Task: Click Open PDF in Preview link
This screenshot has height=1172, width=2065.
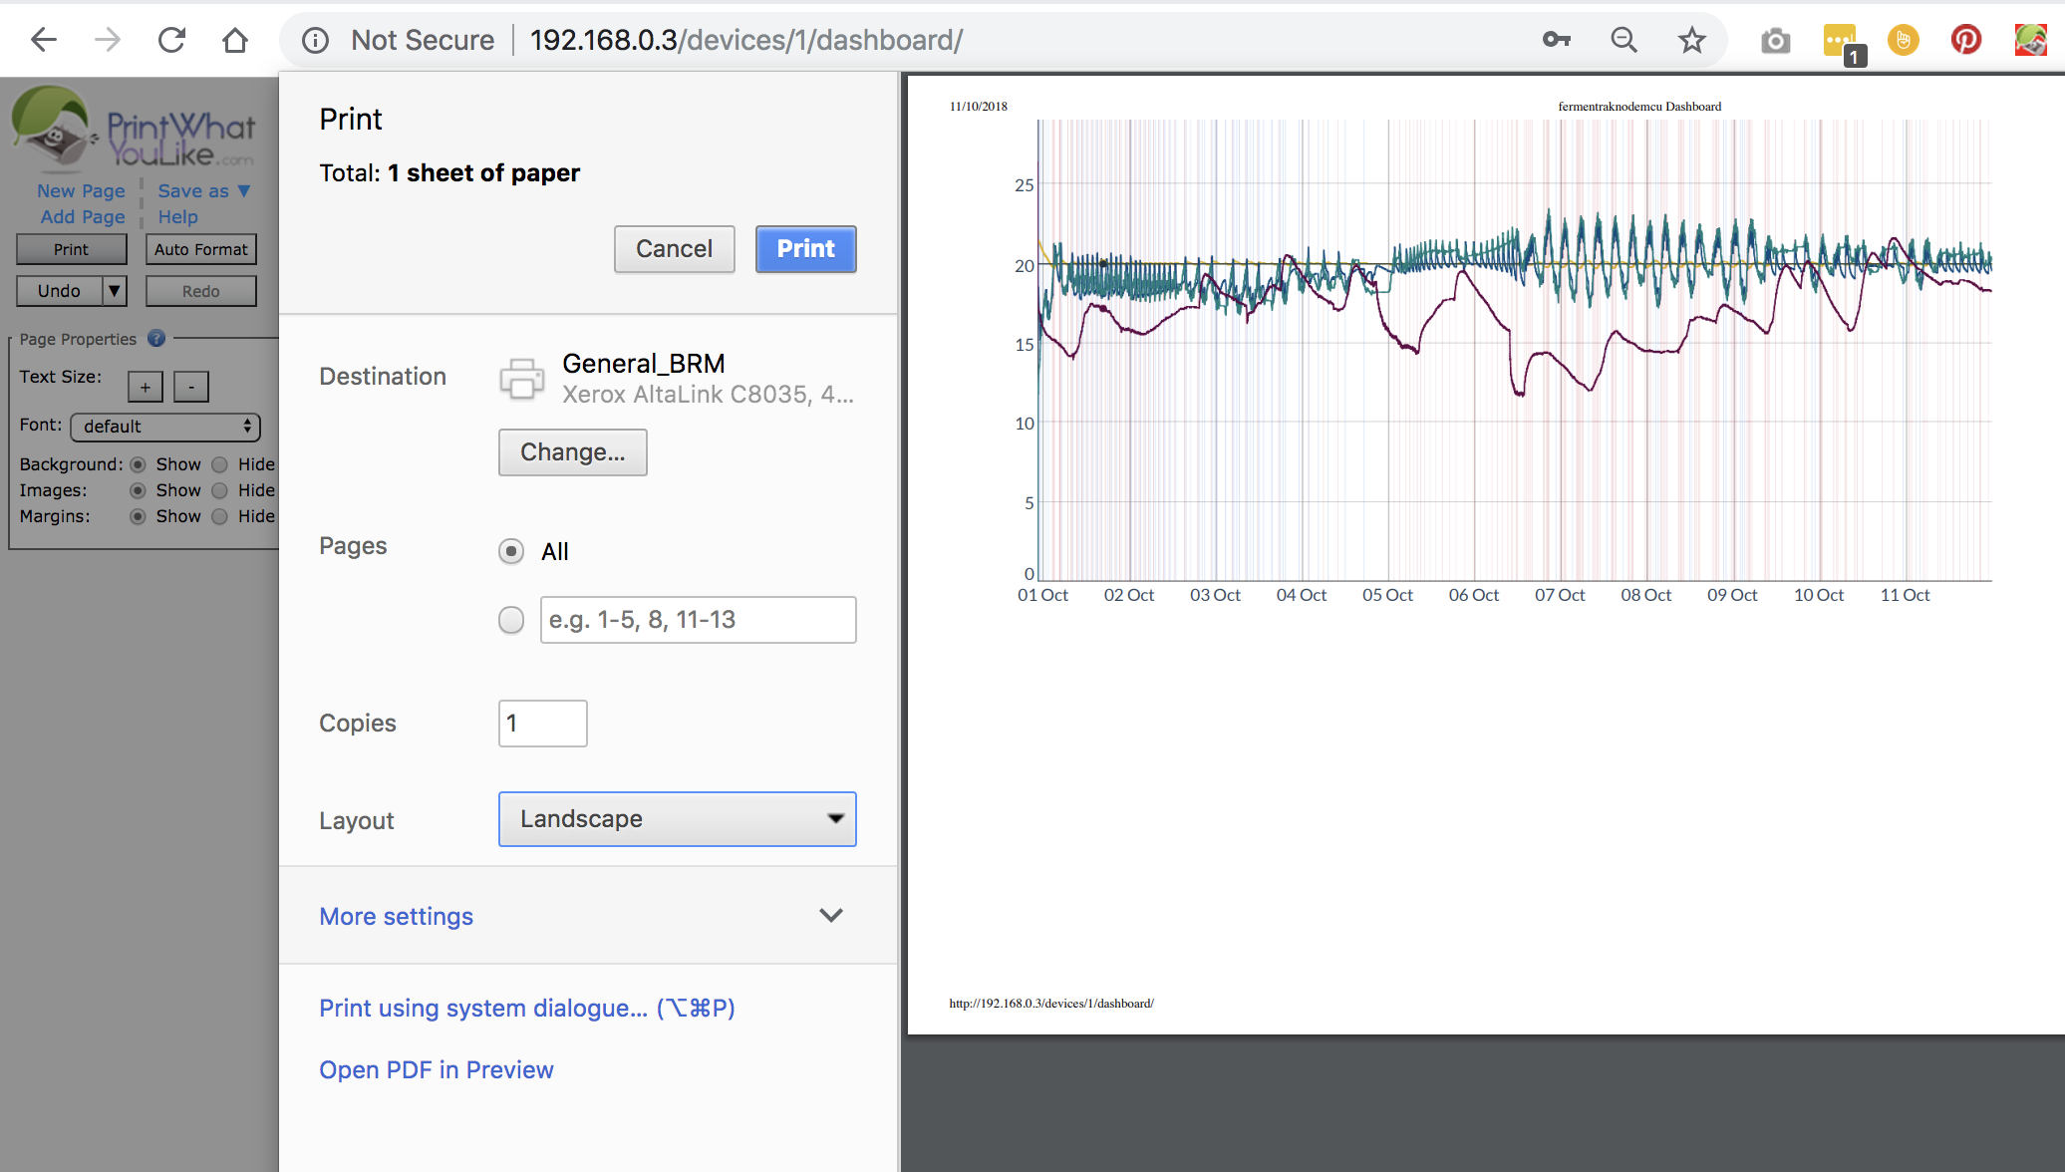Action: (436, 1069)
